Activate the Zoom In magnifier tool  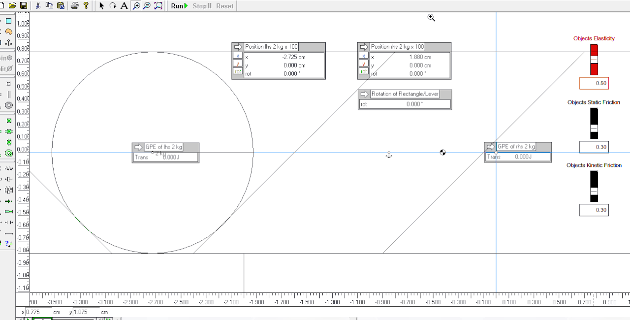click(x=136, y=6)
